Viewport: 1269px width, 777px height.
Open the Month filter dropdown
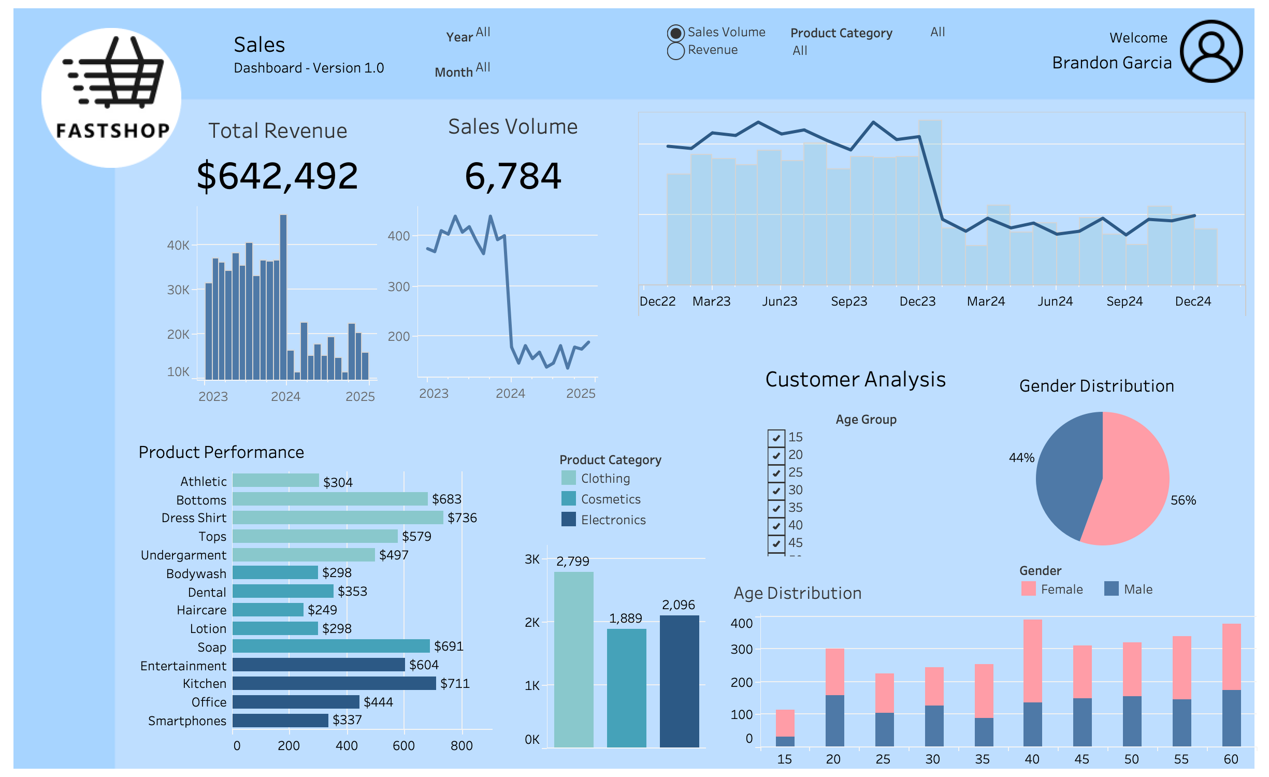point(482,67)
